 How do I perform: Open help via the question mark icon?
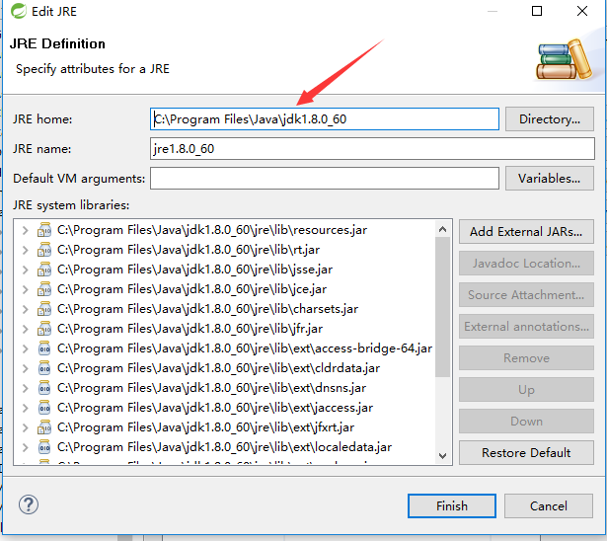(x=29, y=504)
